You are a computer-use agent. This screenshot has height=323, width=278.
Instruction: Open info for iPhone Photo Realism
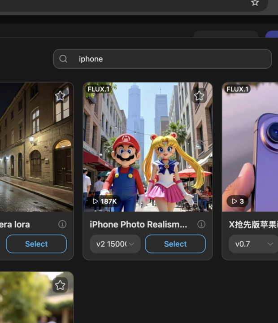tap(201, 224)
